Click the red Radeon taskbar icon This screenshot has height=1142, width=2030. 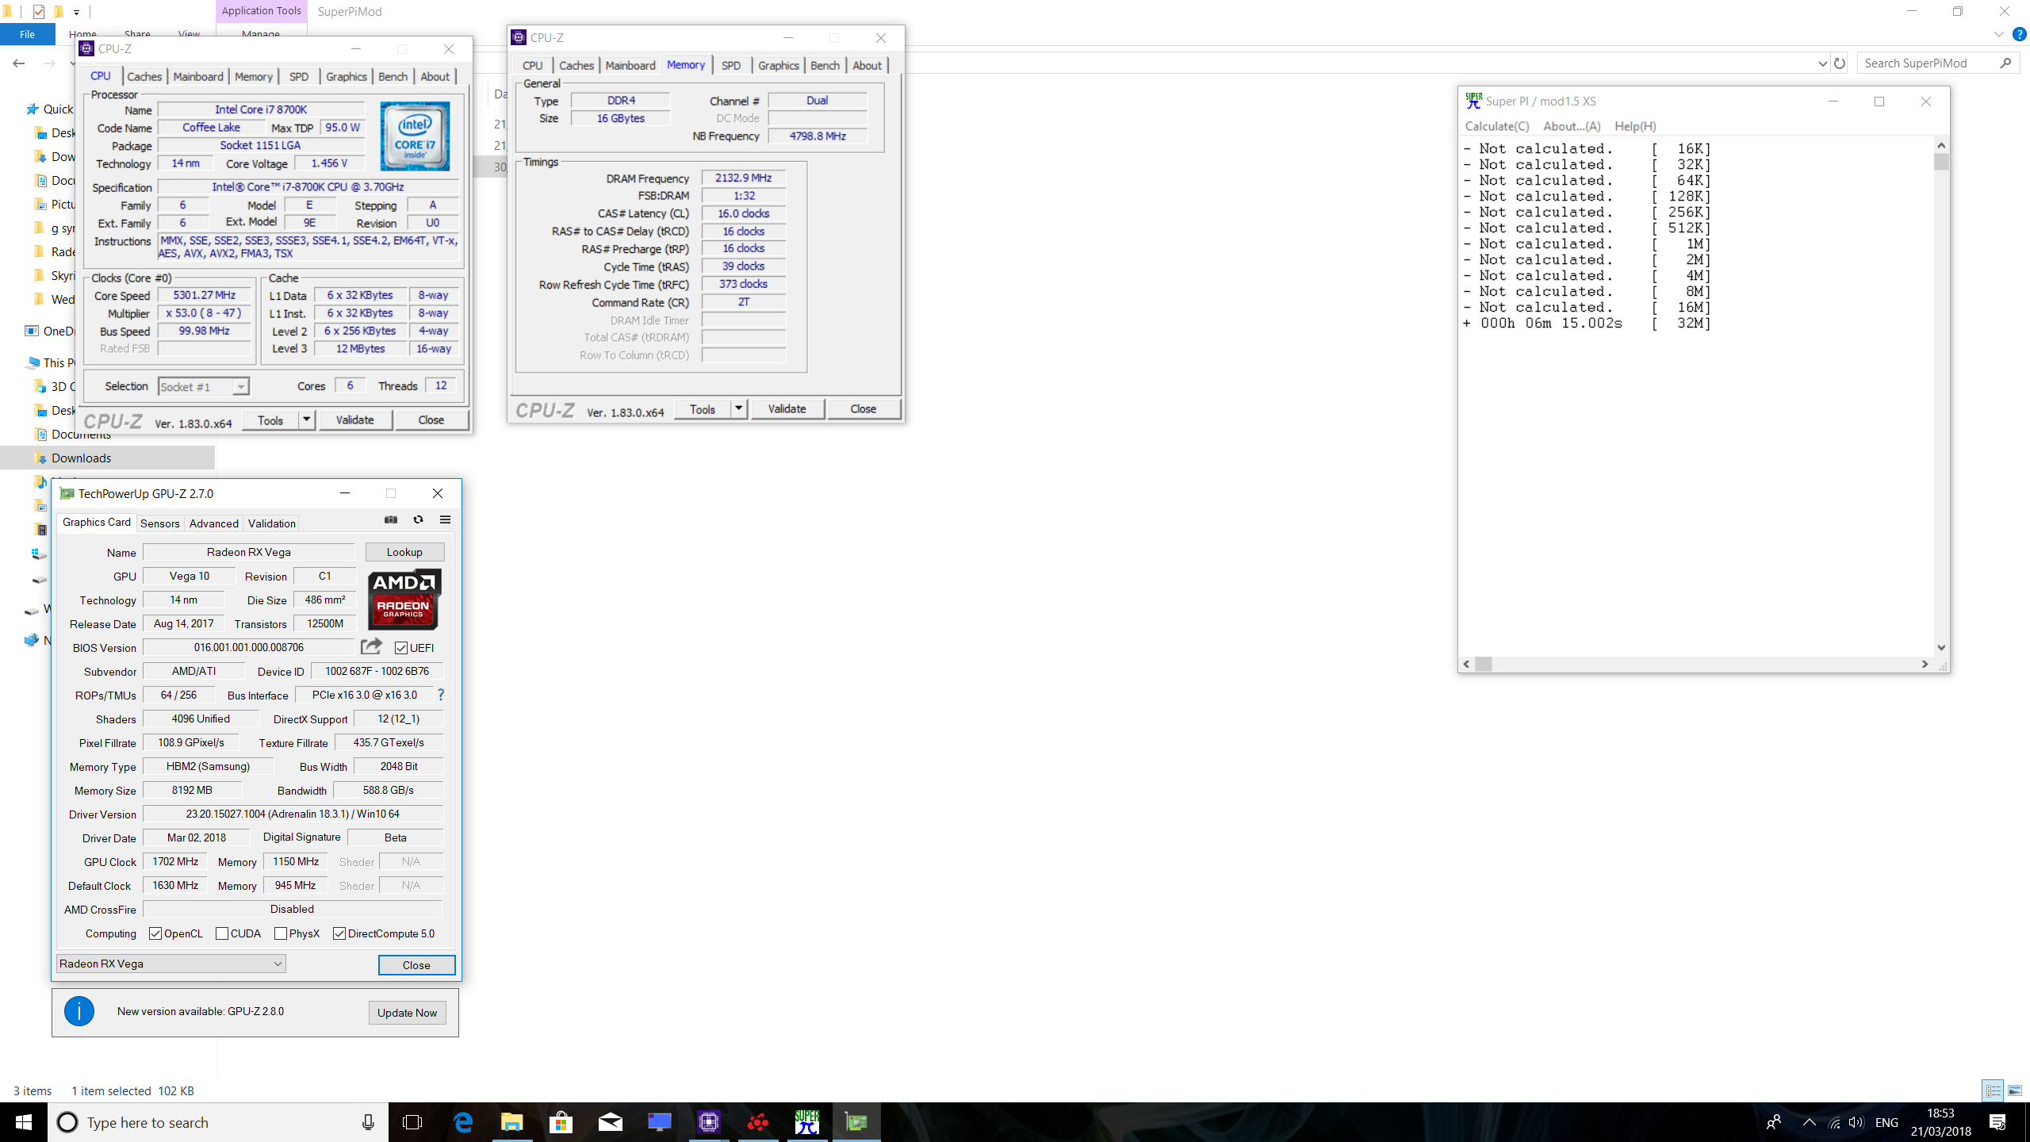758,1122
